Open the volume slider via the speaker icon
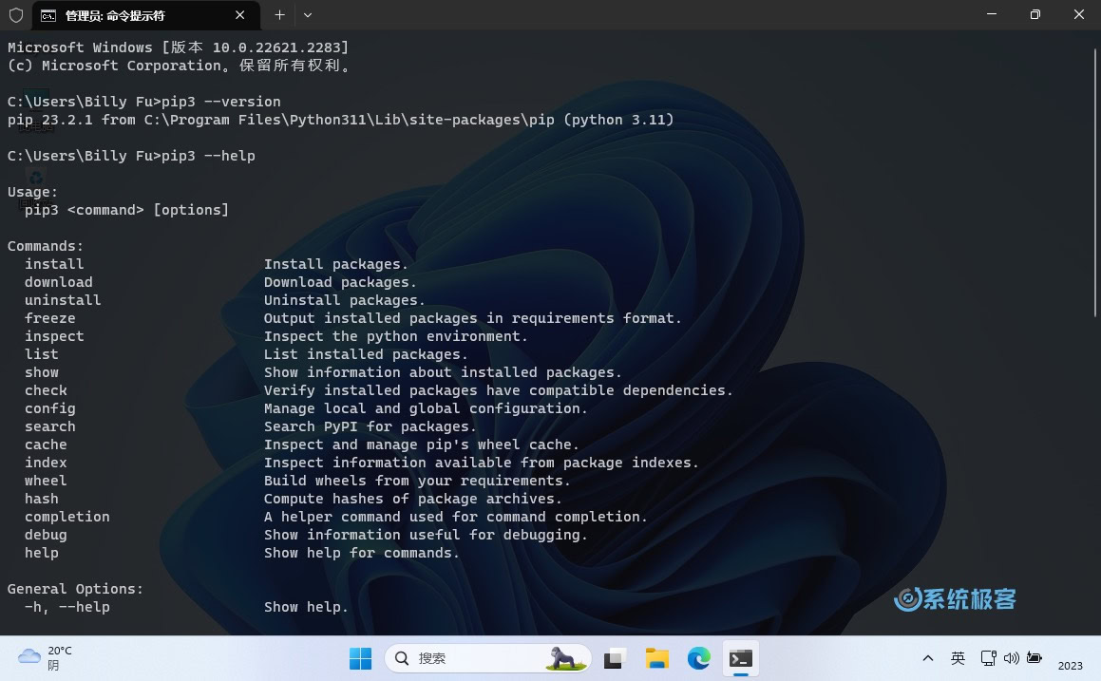The image size is (1101, 681). pos(1010,658)
